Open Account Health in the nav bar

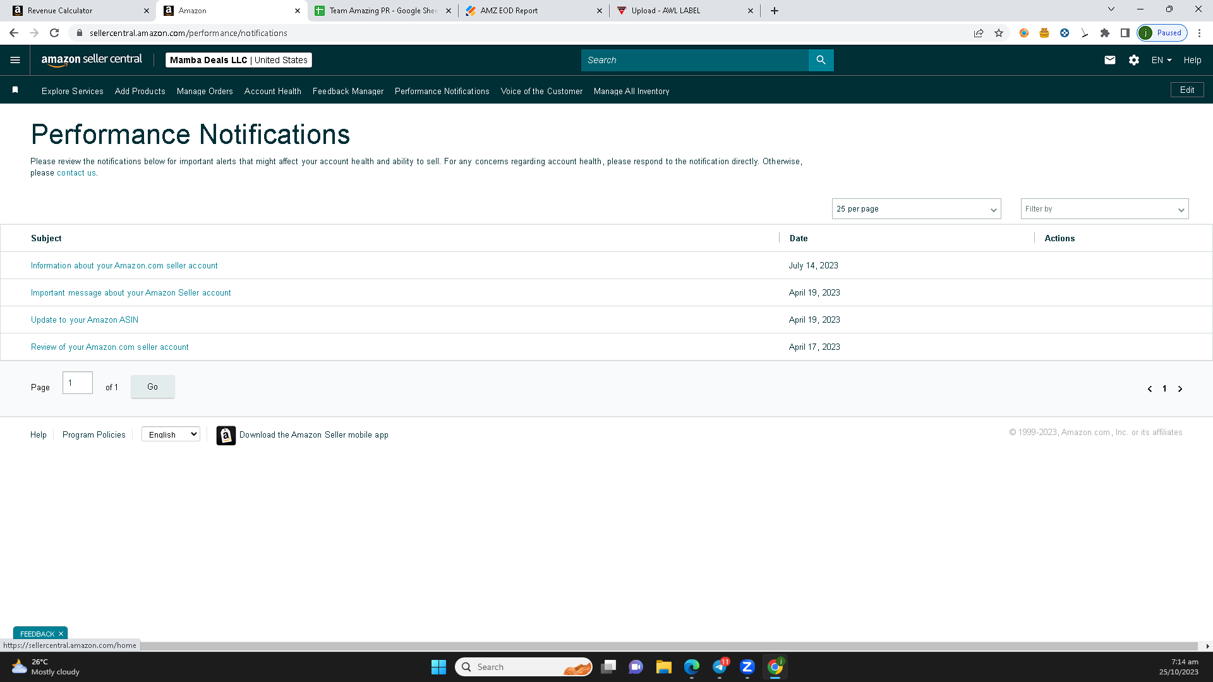273,91
